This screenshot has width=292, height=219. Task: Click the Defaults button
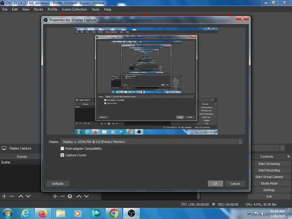coord(58,184)
